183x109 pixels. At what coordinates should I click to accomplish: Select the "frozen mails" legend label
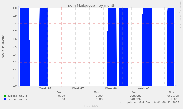click(x=17, y=99)
